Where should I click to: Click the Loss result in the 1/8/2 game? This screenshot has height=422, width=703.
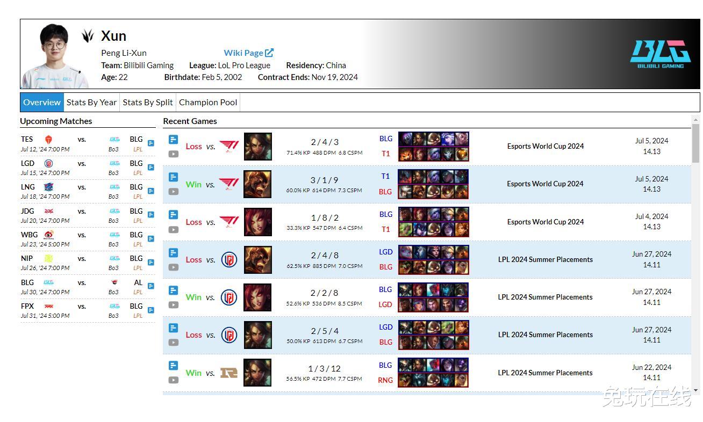tap(193, 222)
